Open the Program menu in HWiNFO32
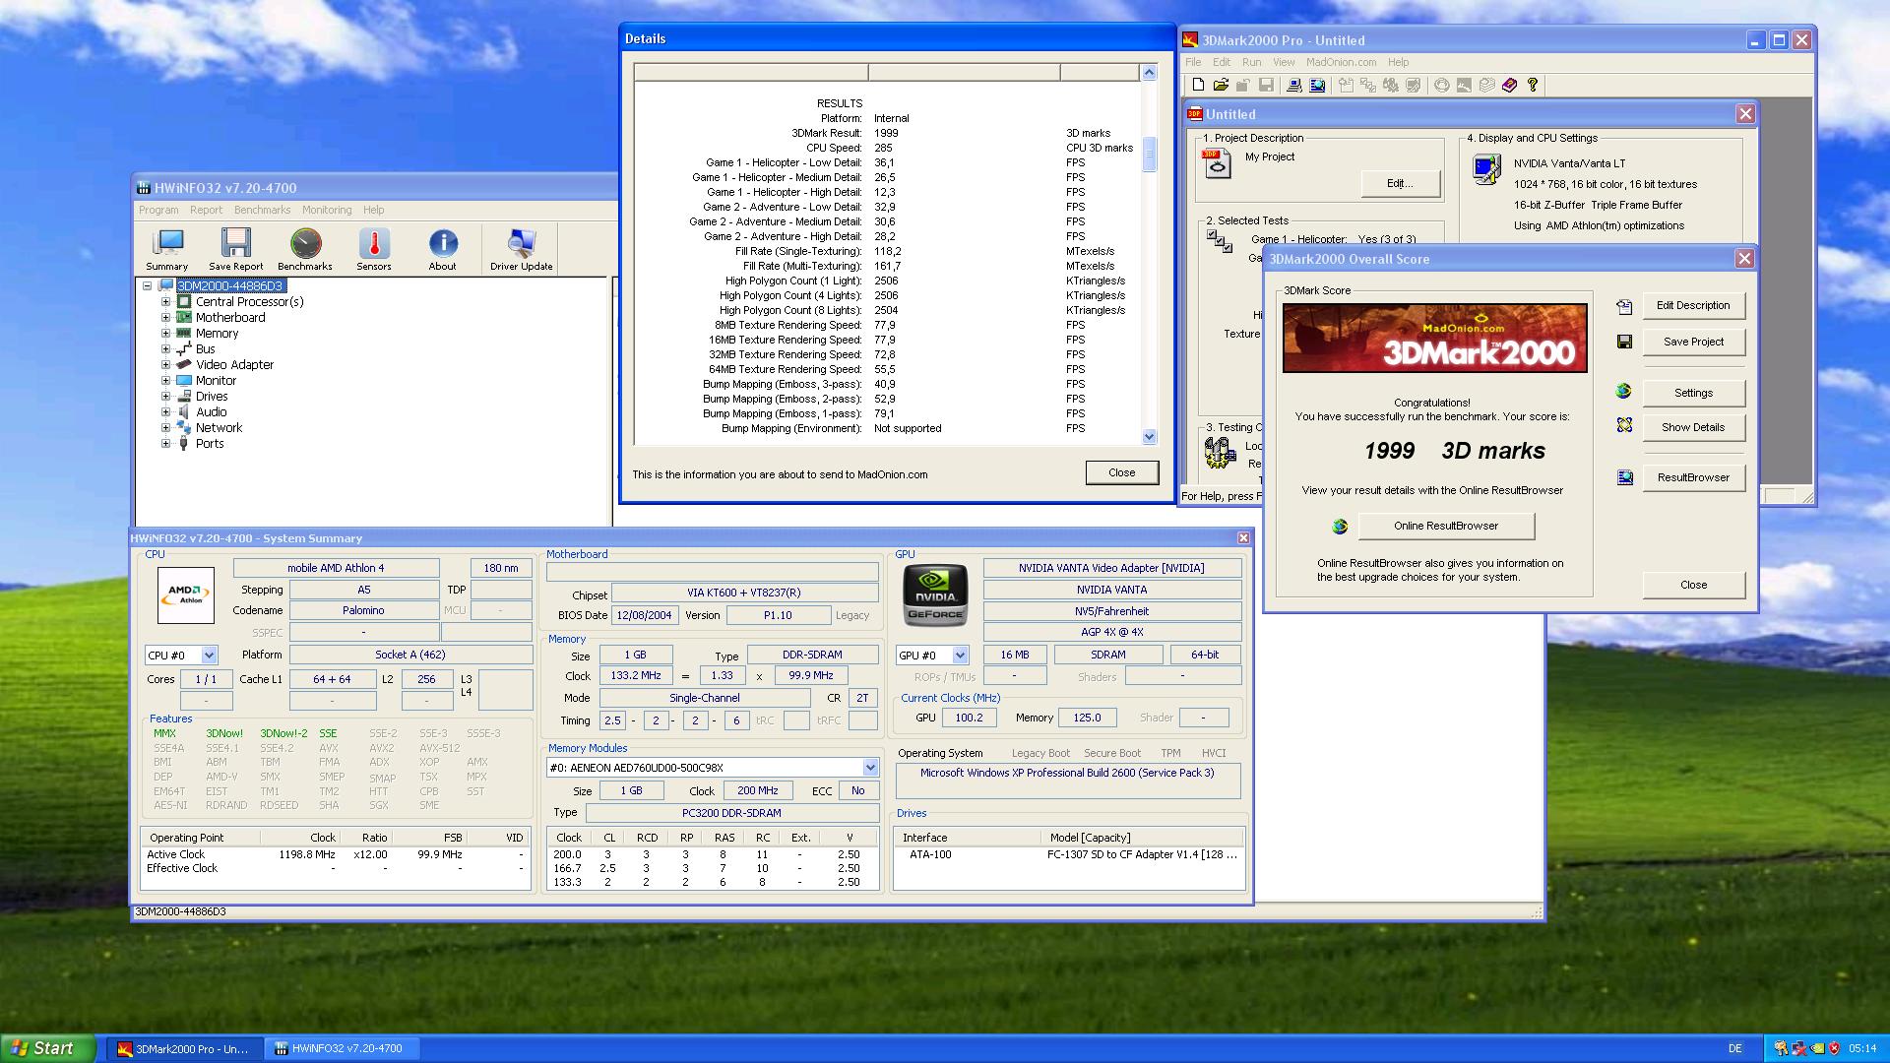1890x1063 pixels. pos(158,210)
